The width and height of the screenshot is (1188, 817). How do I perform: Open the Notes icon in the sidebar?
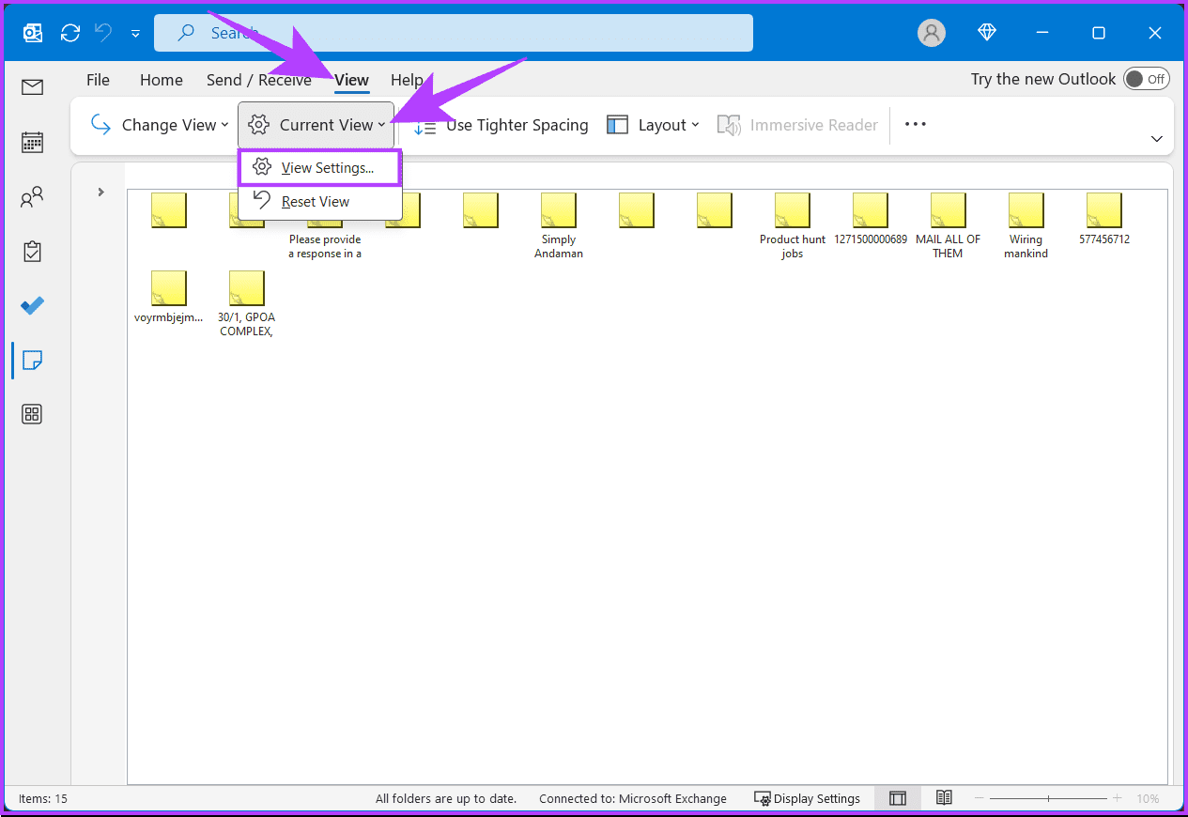[x=31, y=360]
